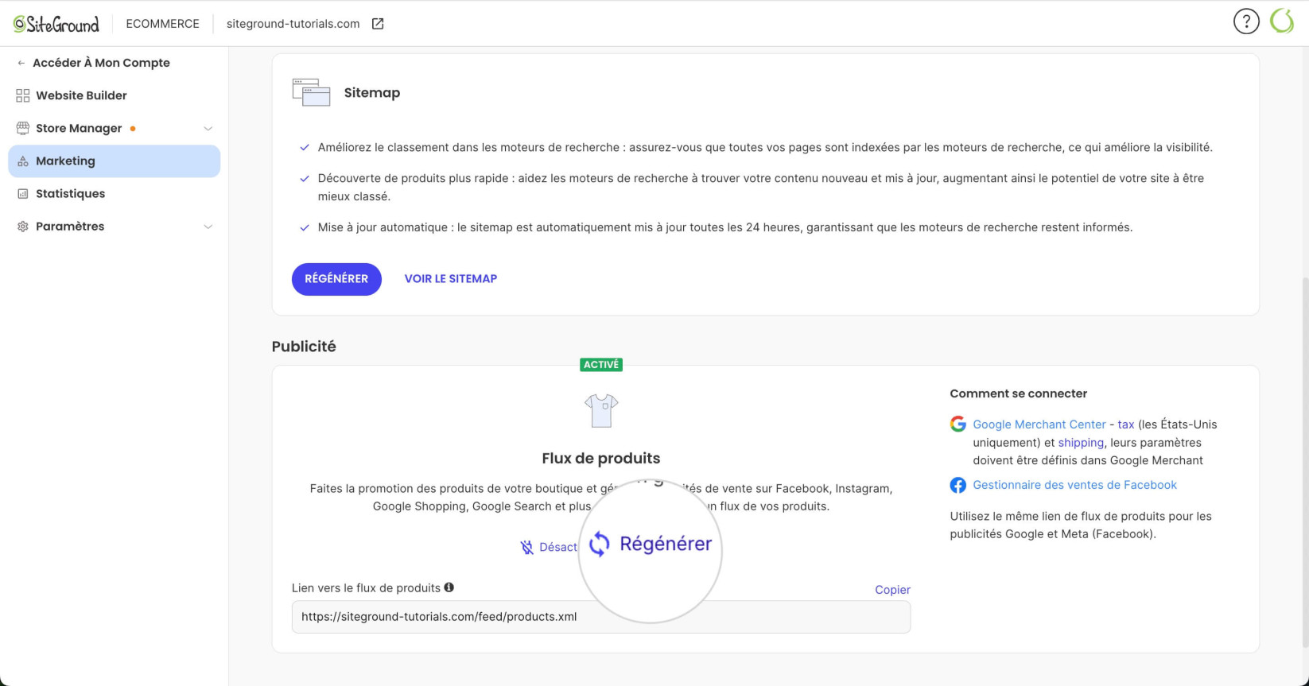
Task: Click the product feed URL field
Action: (x=601, y=617)
